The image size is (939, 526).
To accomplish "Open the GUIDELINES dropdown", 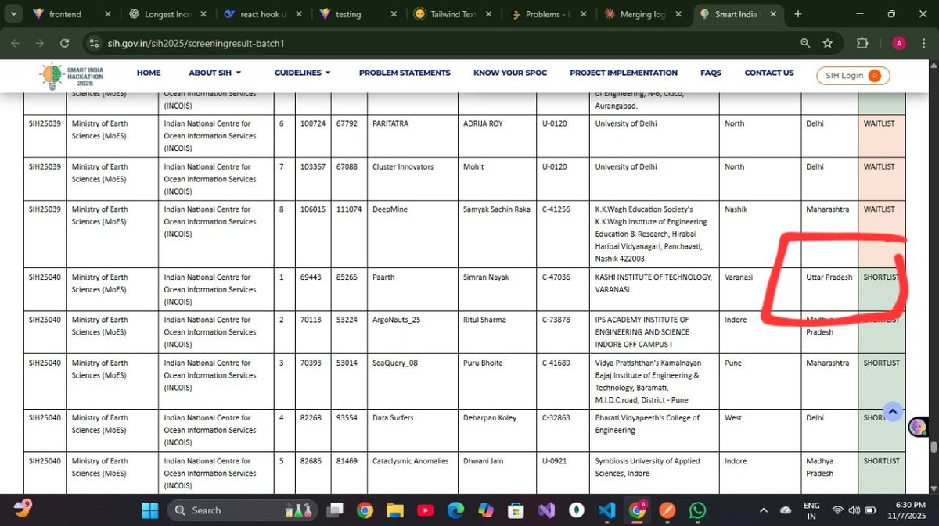I will click(302, 73).
